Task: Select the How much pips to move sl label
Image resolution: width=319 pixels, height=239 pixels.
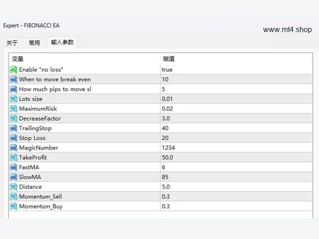Action: pyautogui.click(x=55, y=90)
